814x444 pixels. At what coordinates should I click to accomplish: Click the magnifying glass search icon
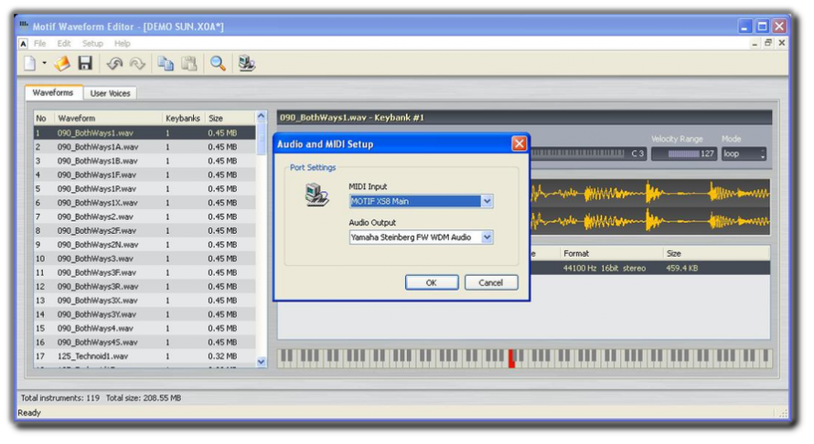(x=218, y=64)
